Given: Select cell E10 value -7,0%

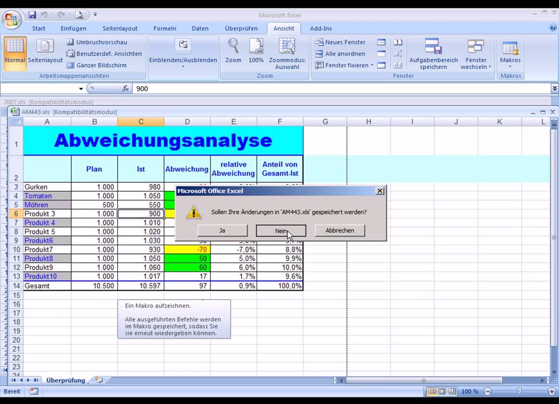Looking at the screenshot, I should [233, 250].
